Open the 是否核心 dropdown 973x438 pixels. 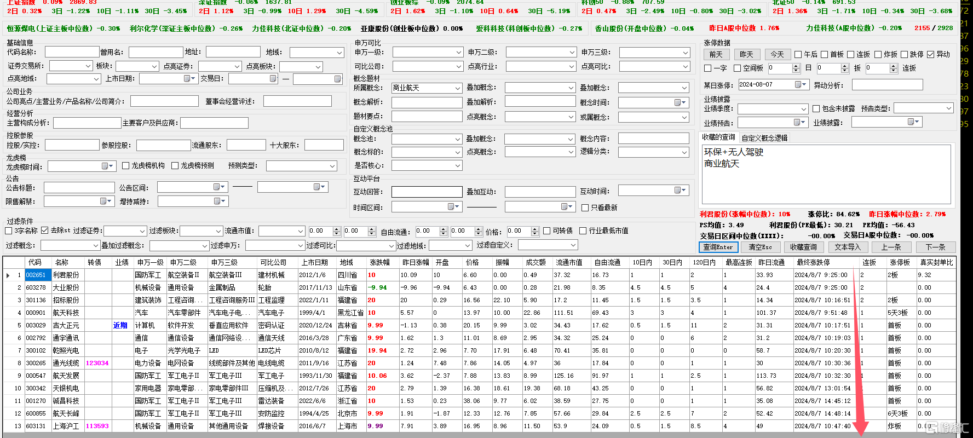coord(458,165)
